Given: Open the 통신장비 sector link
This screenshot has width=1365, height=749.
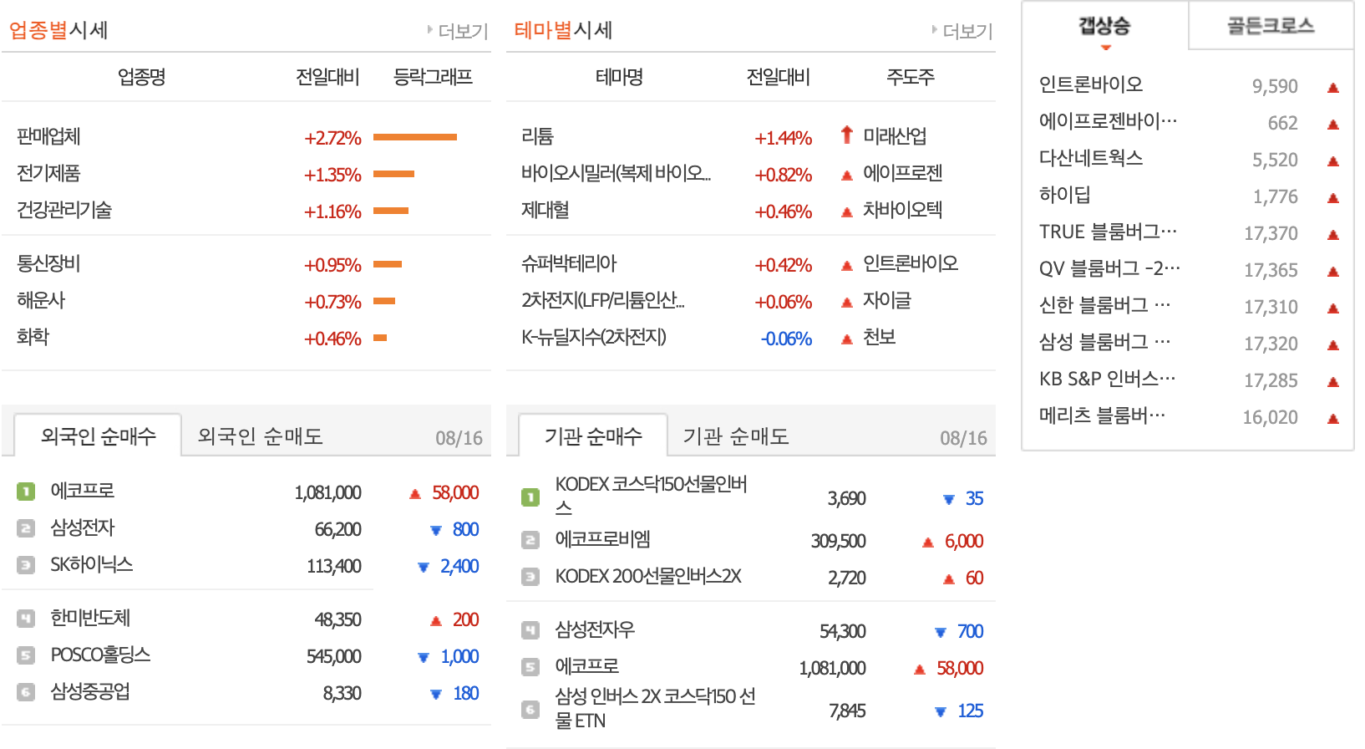Looking at the screenshot, I should pos(48,263).
